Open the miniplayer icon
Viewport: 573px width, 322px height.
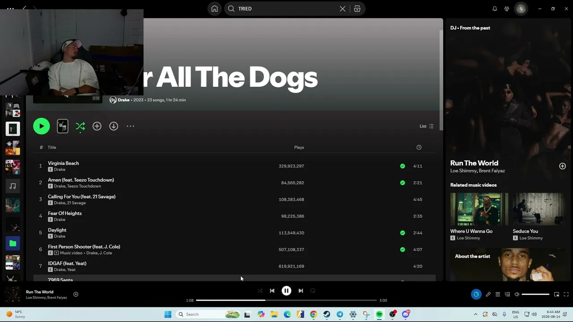[x=556, y=294]
